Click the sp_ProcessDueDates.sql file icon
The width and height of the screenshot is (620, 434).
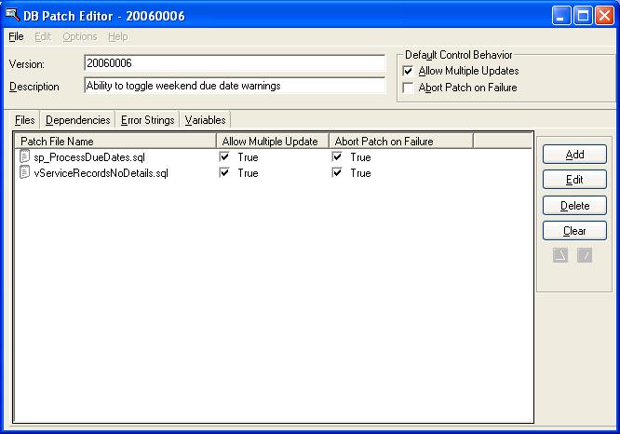click(x=25, y=157)
